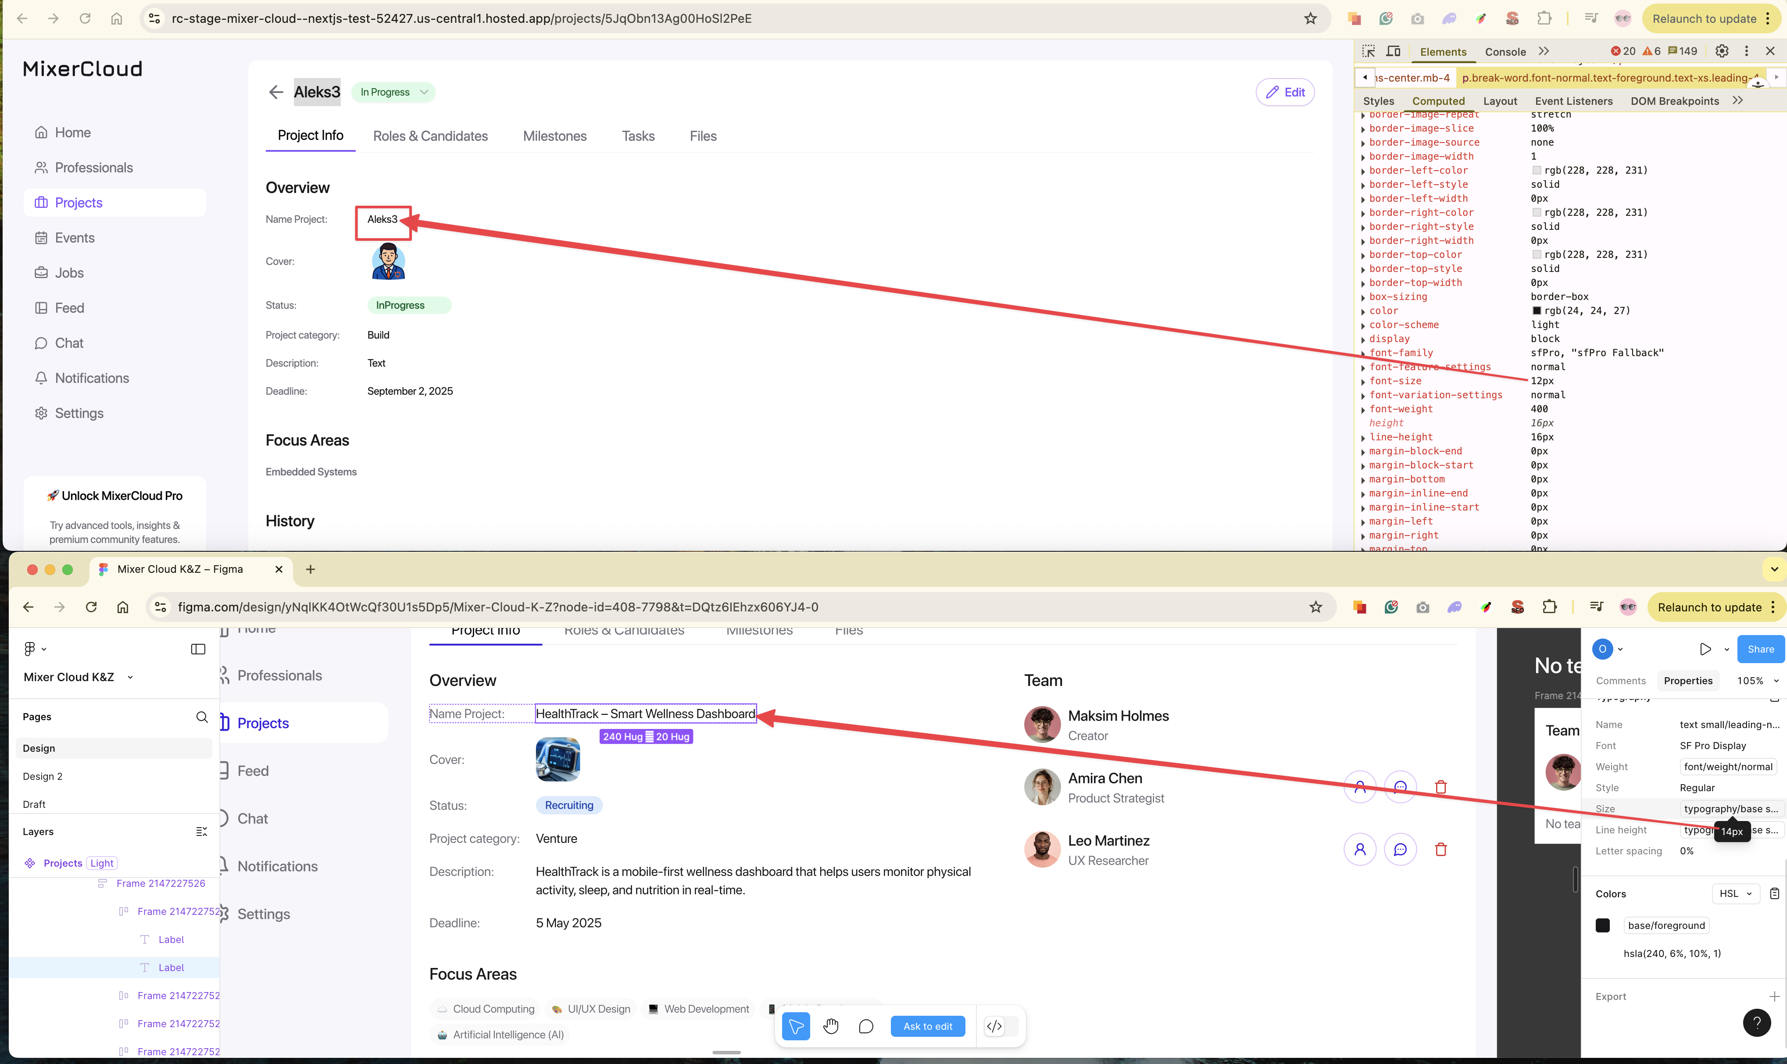
Task: Open the Layout tab in DevTools
Action: click(x=1499, y=101)
